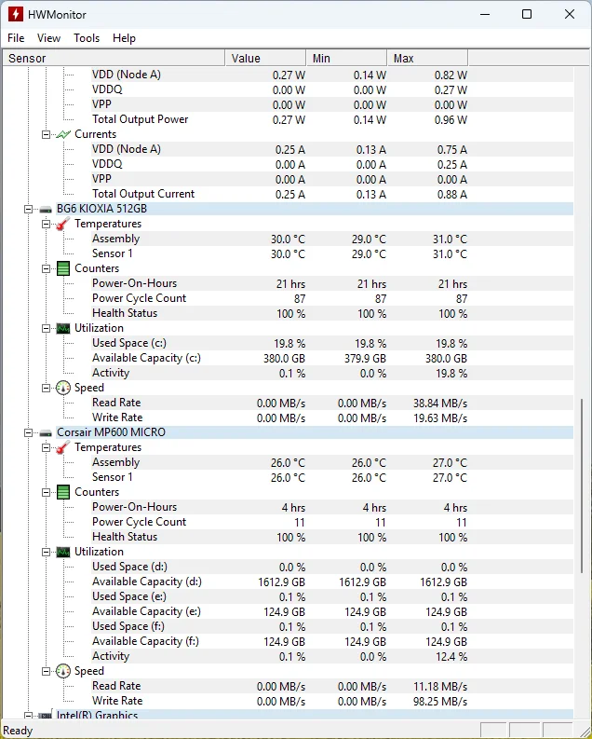The height and width of the screenshot is (739, 592).
Task: Select Assembly row under Corsair MP600
Action: (332, 462)
